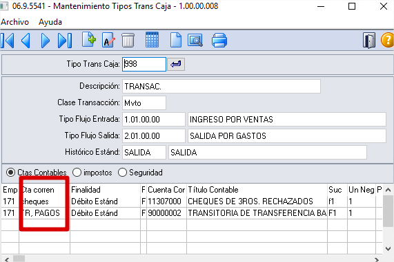Go to the first record

pos(8,41)
